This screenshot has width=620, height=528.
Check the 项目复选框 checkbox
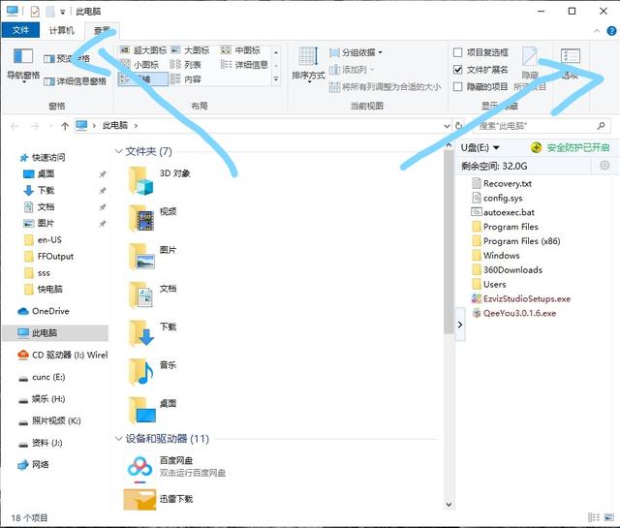click(x=457, y=52)
